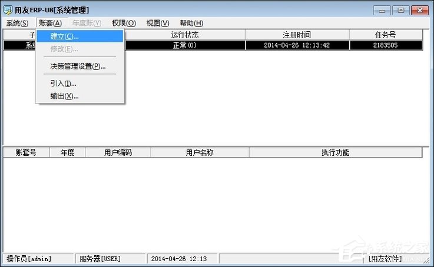Open the 年度账(Y) menu
Screen dimensions: 434x267
point(87,23)
